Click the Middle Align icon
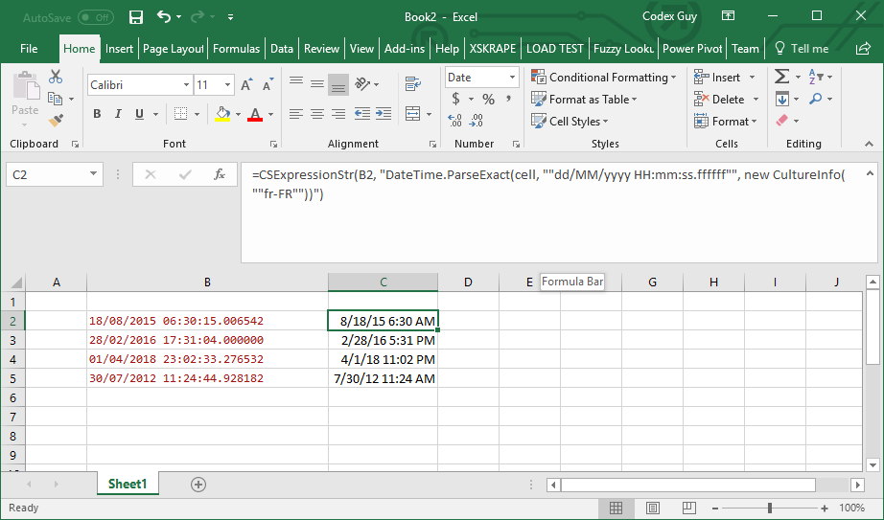 click(317, 84)
